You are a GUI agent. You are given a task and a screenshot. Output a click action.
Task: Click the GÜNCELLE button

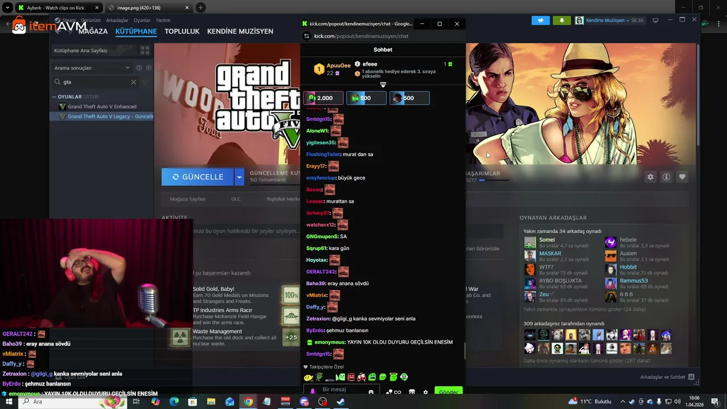[x=198, y=177]
